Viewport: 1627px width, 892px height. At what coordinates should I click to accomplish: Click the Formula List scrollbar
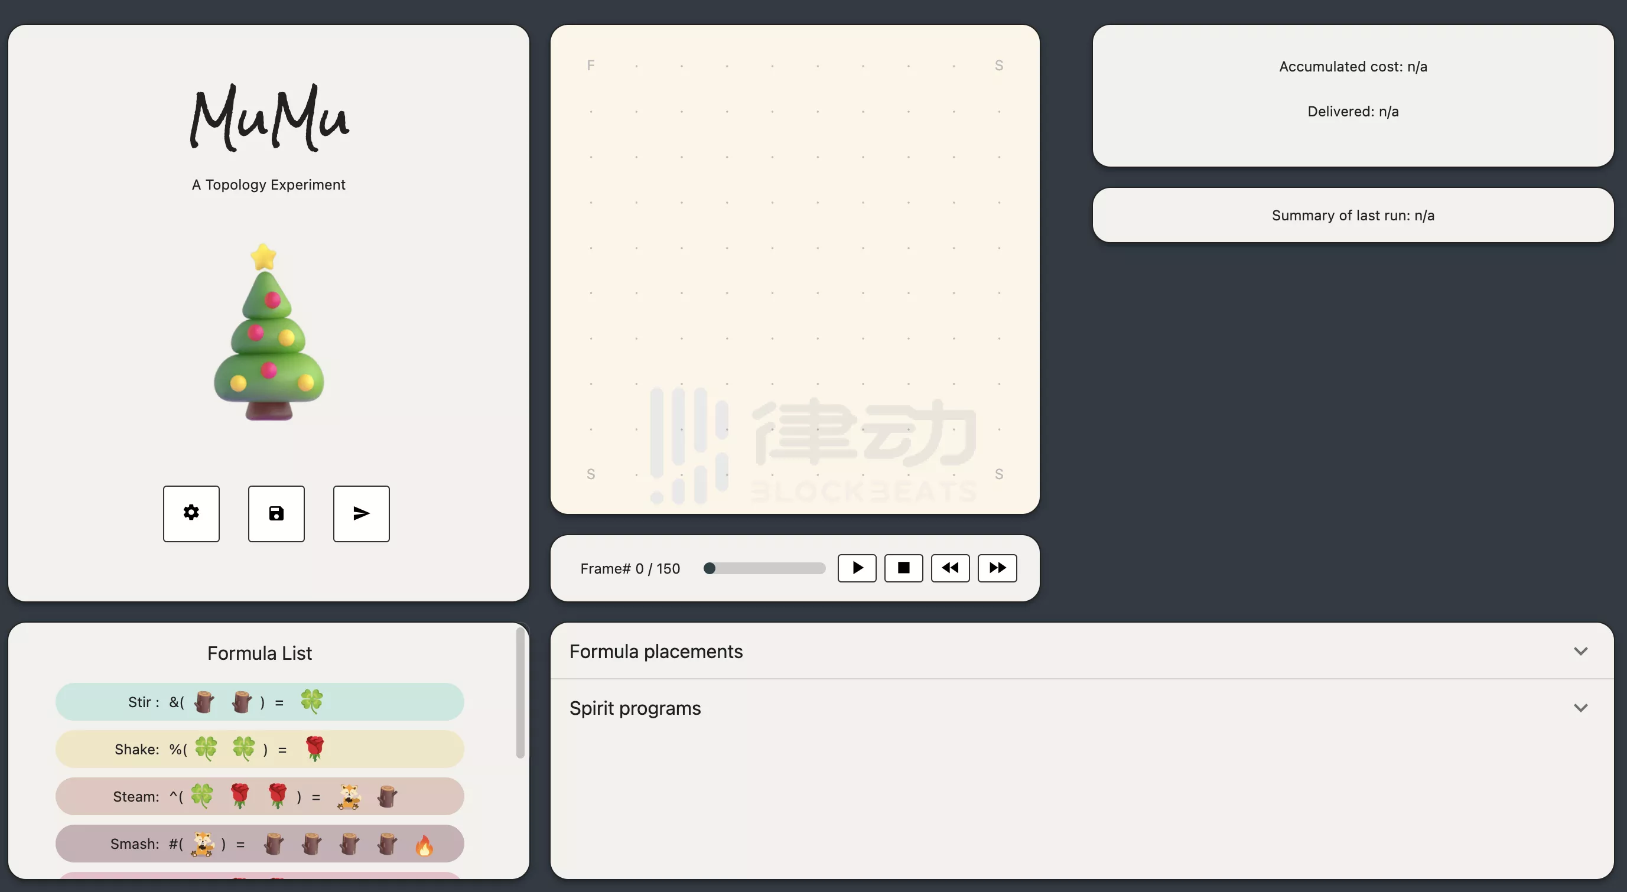(520, 692)
